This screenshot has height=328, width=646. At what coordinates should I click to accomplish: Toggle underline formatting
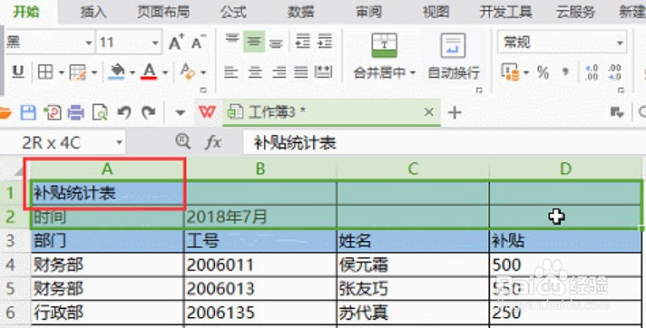[x=18, y=72]
